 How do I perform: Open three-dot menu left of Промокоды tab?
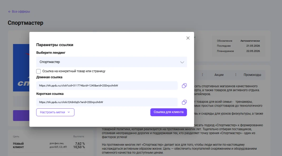coord(236,75)
